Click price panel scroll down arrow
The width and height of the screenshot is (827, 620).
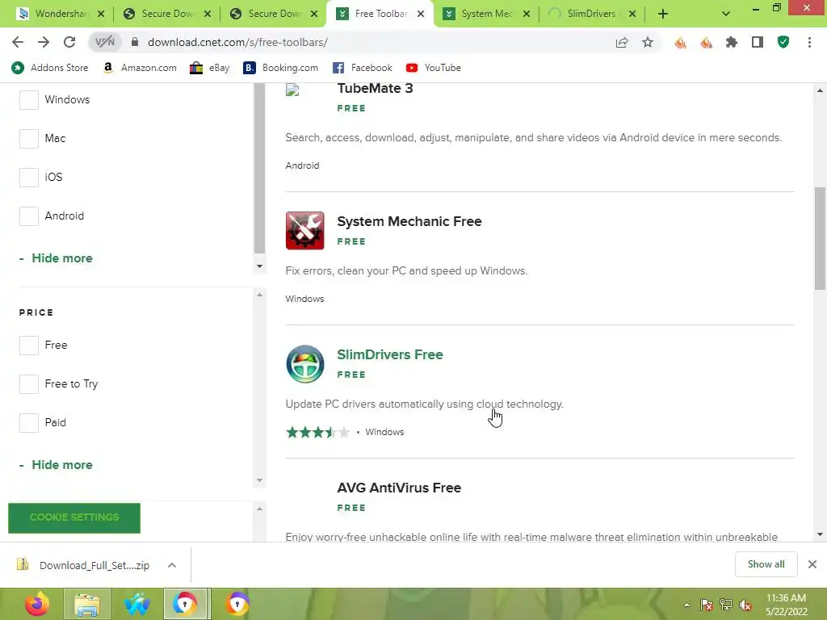[259, 480]
